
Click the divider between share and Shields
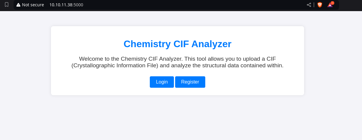click(314, 5)
